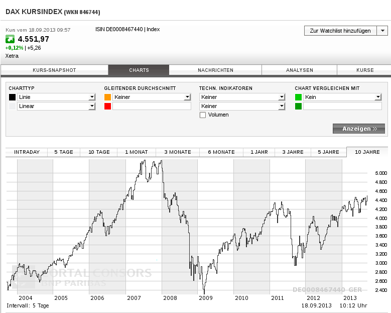Select the Intraday time range
The height and width of the screenshot is (313, 391).
[x=27, y=152]
